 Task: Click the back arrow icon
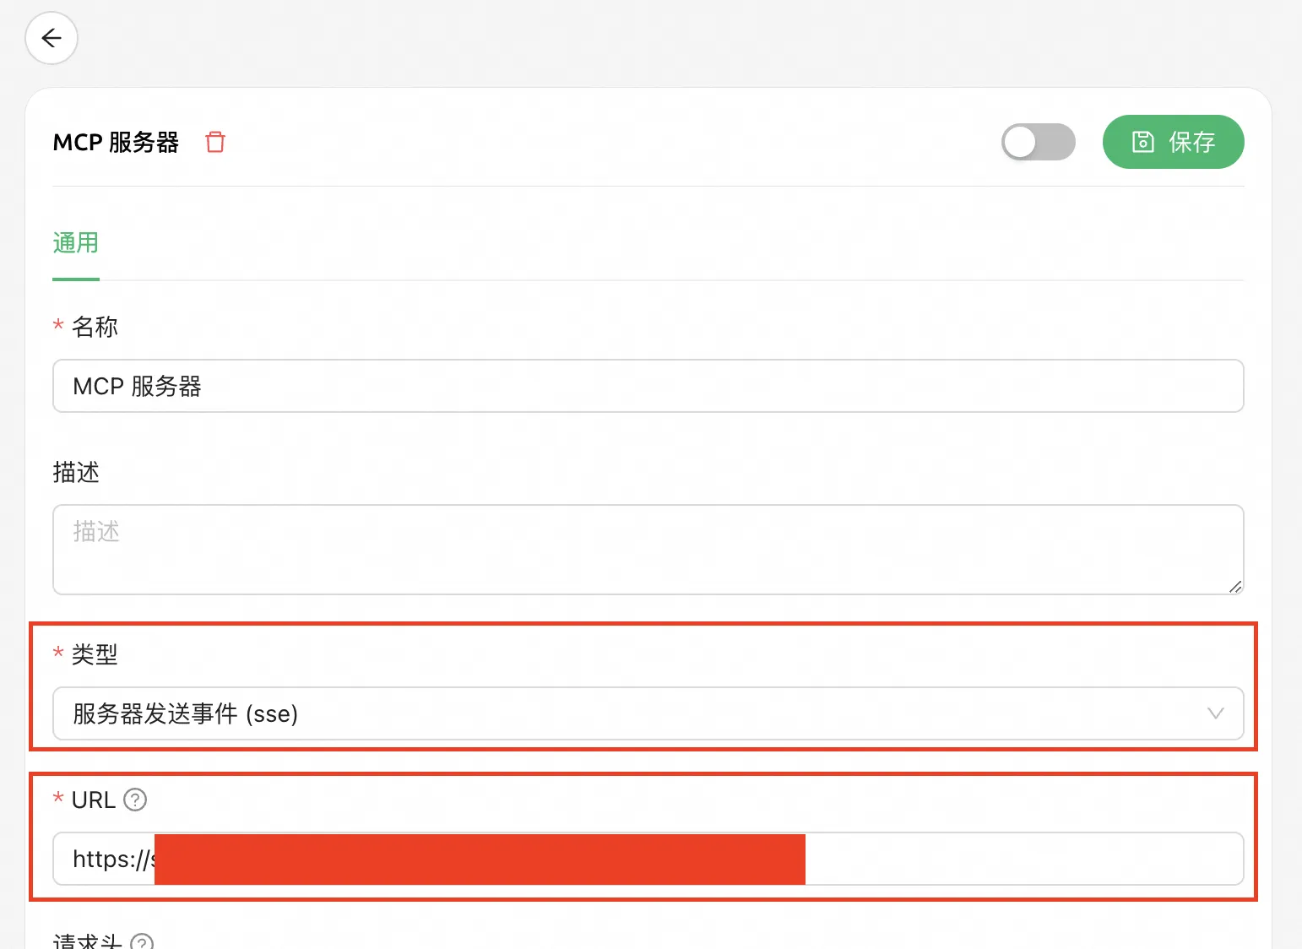click(51, 38)
